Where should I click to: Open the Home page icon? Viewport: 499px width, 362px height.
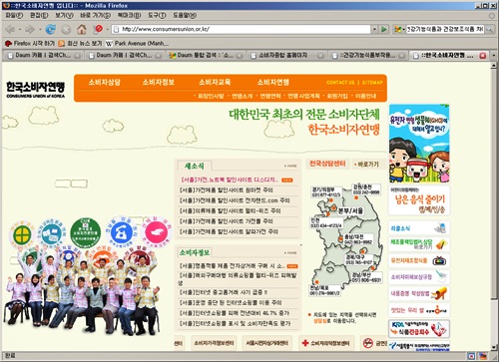(82, 30)
